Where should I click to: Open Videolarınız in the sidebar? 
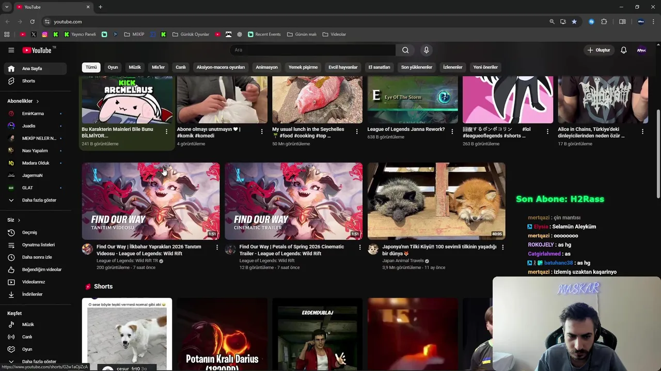coord(35,282)
